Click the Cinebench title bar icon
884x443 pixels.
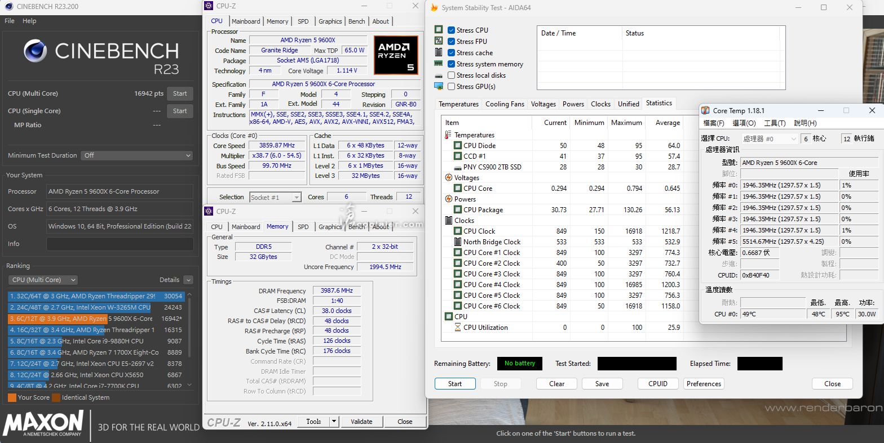pos(9,7)
